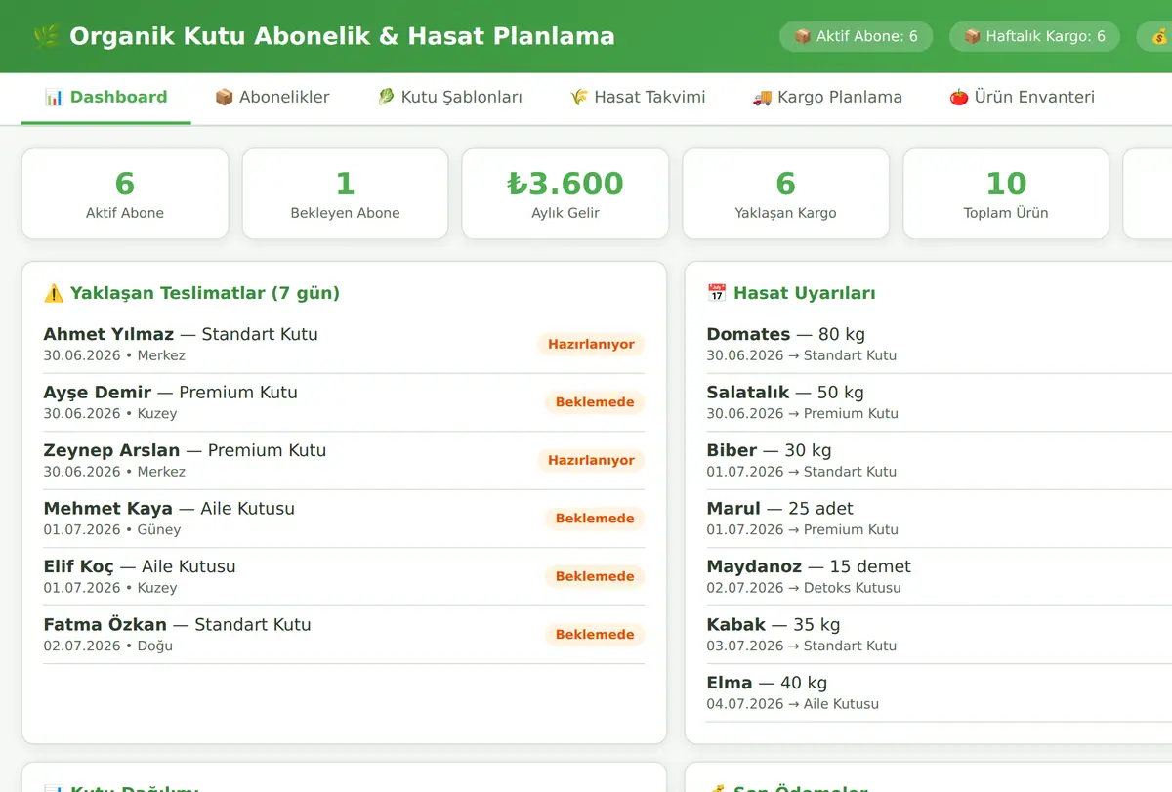
Task: Select the Elif Koç delivery row
Action: coord(344,576)
